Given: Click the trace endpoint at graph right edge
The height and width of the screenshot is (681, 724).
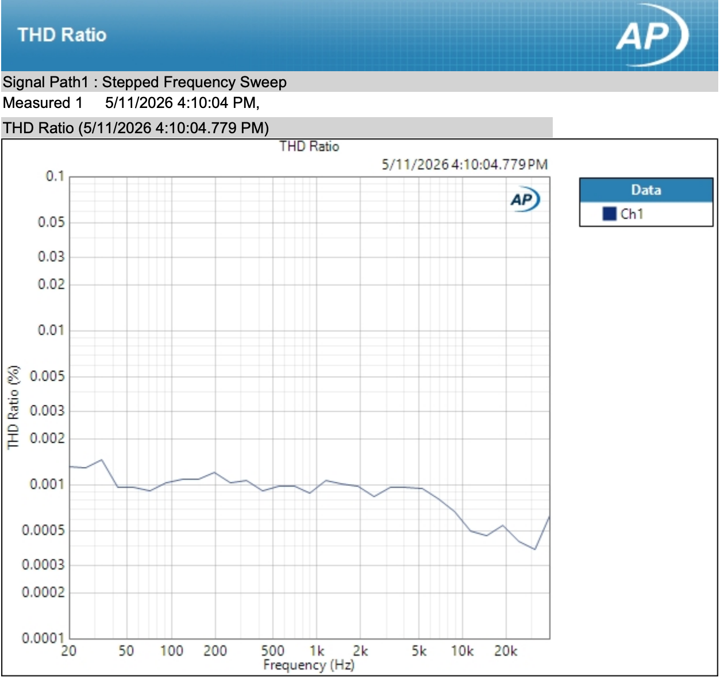Looking at the screenshot, I should [549, 517].
